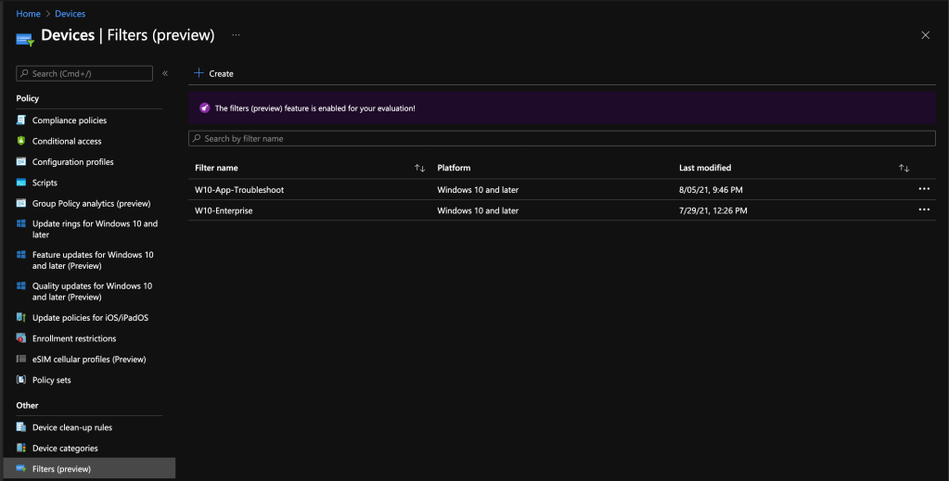This screenshot has width=949, height=481.
Task: Click the Device categories icon
Action: coord(21,449)
